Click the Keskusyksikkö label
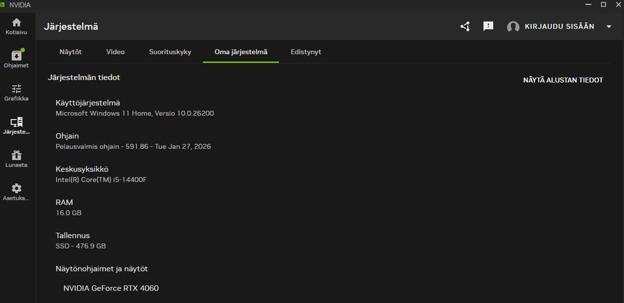Image resolution: width=624 pixels, height=303 pixels. click(82, 169)
